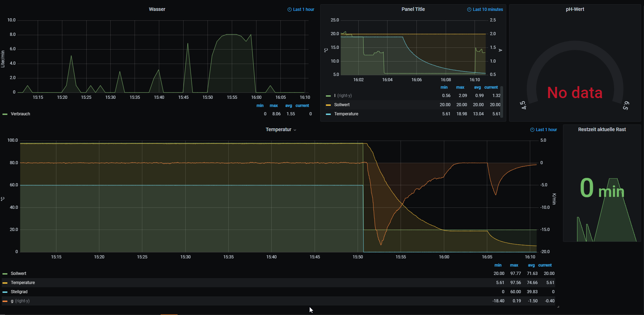Toggle the Verbrauch series in the Wasser legend
Screen dimensions: 644x315
20,114
